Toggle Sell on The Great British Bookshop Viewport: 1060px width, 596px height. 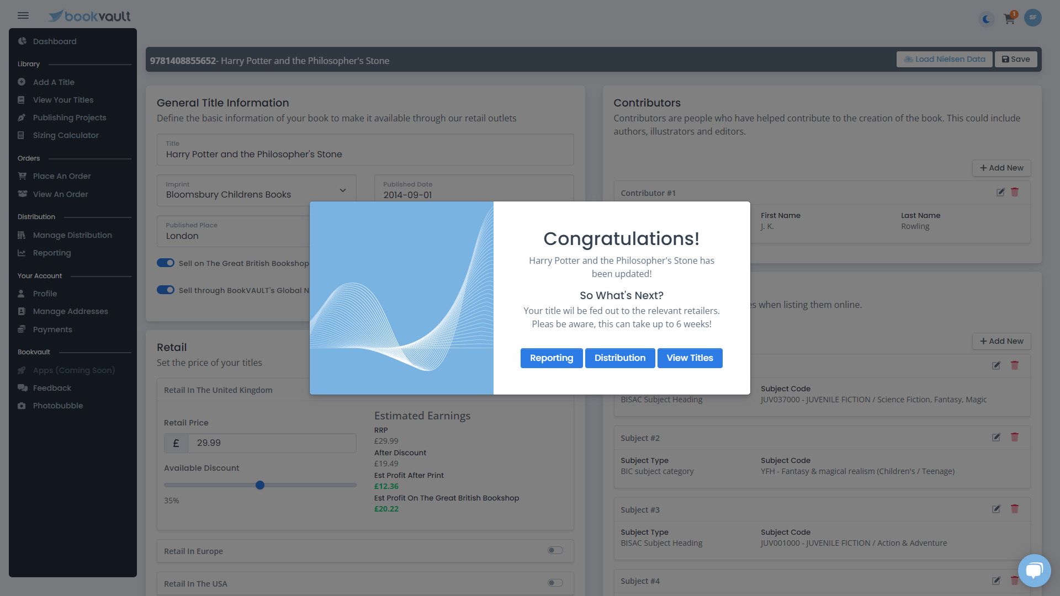point(166,263)
